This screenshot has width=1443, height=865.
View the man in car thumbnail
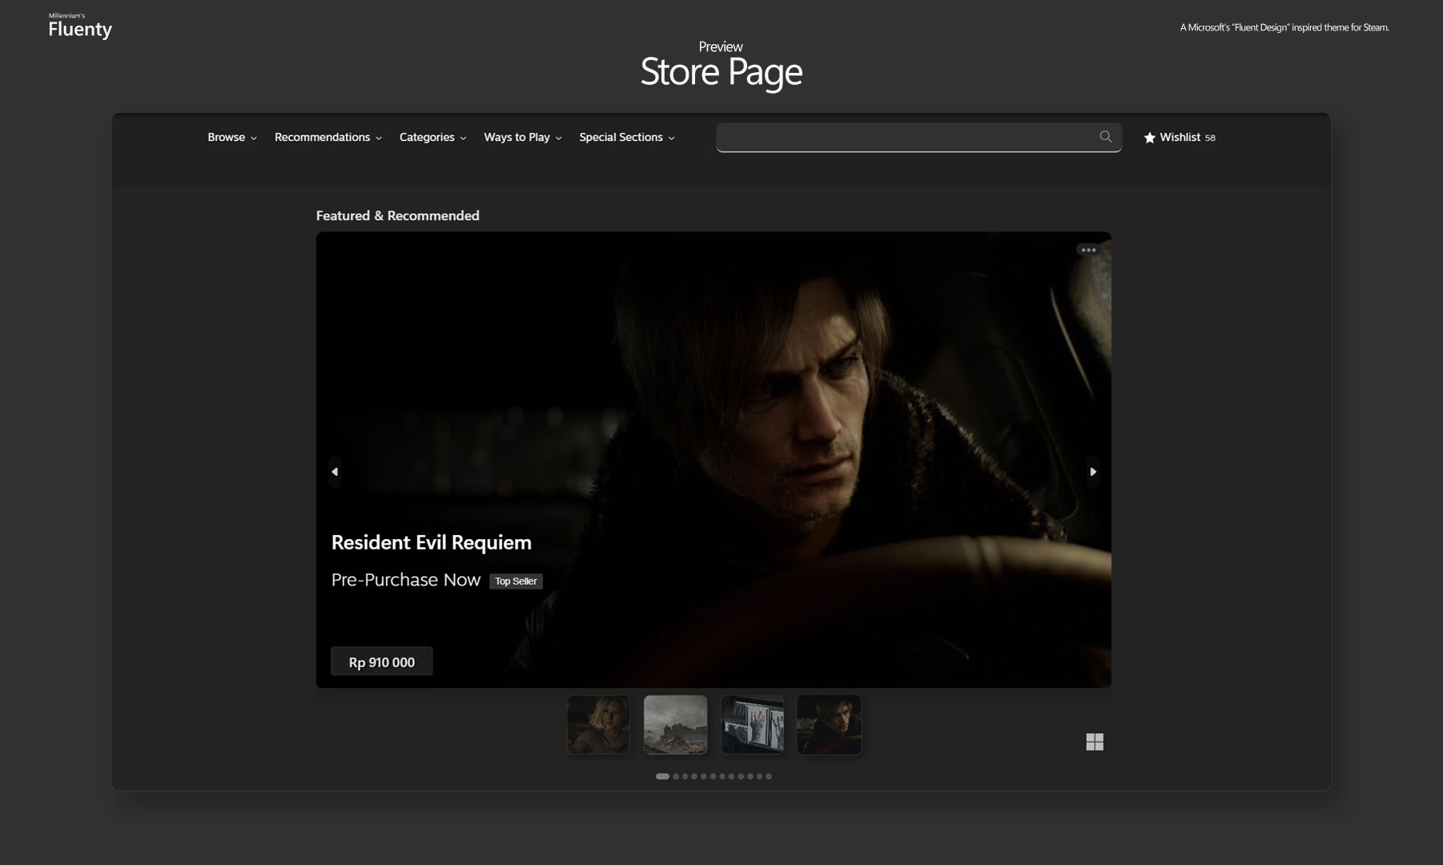click(x=830, y=725)
